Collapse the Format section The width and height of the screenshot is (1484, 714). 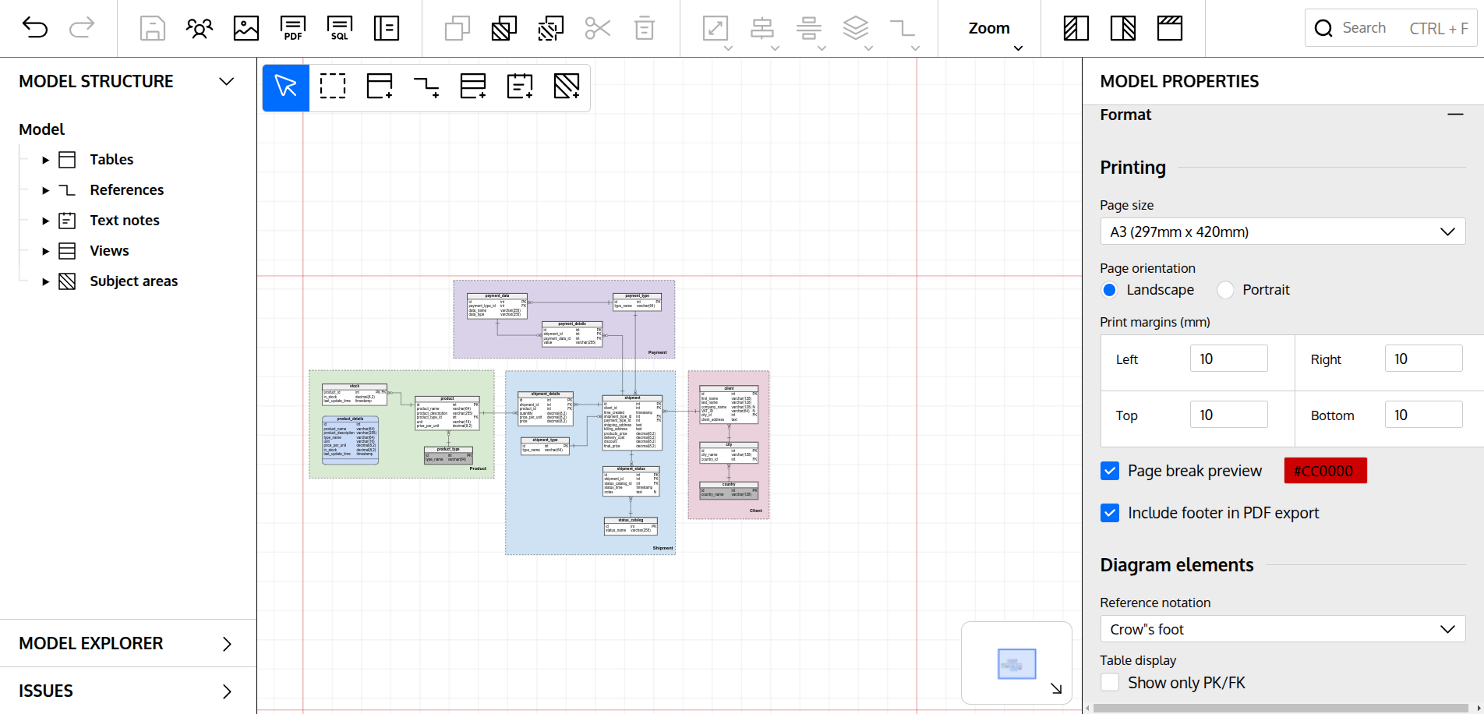(1455, 115)
